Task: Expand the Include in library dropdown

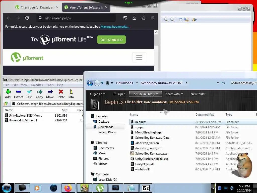Action: 145,94
